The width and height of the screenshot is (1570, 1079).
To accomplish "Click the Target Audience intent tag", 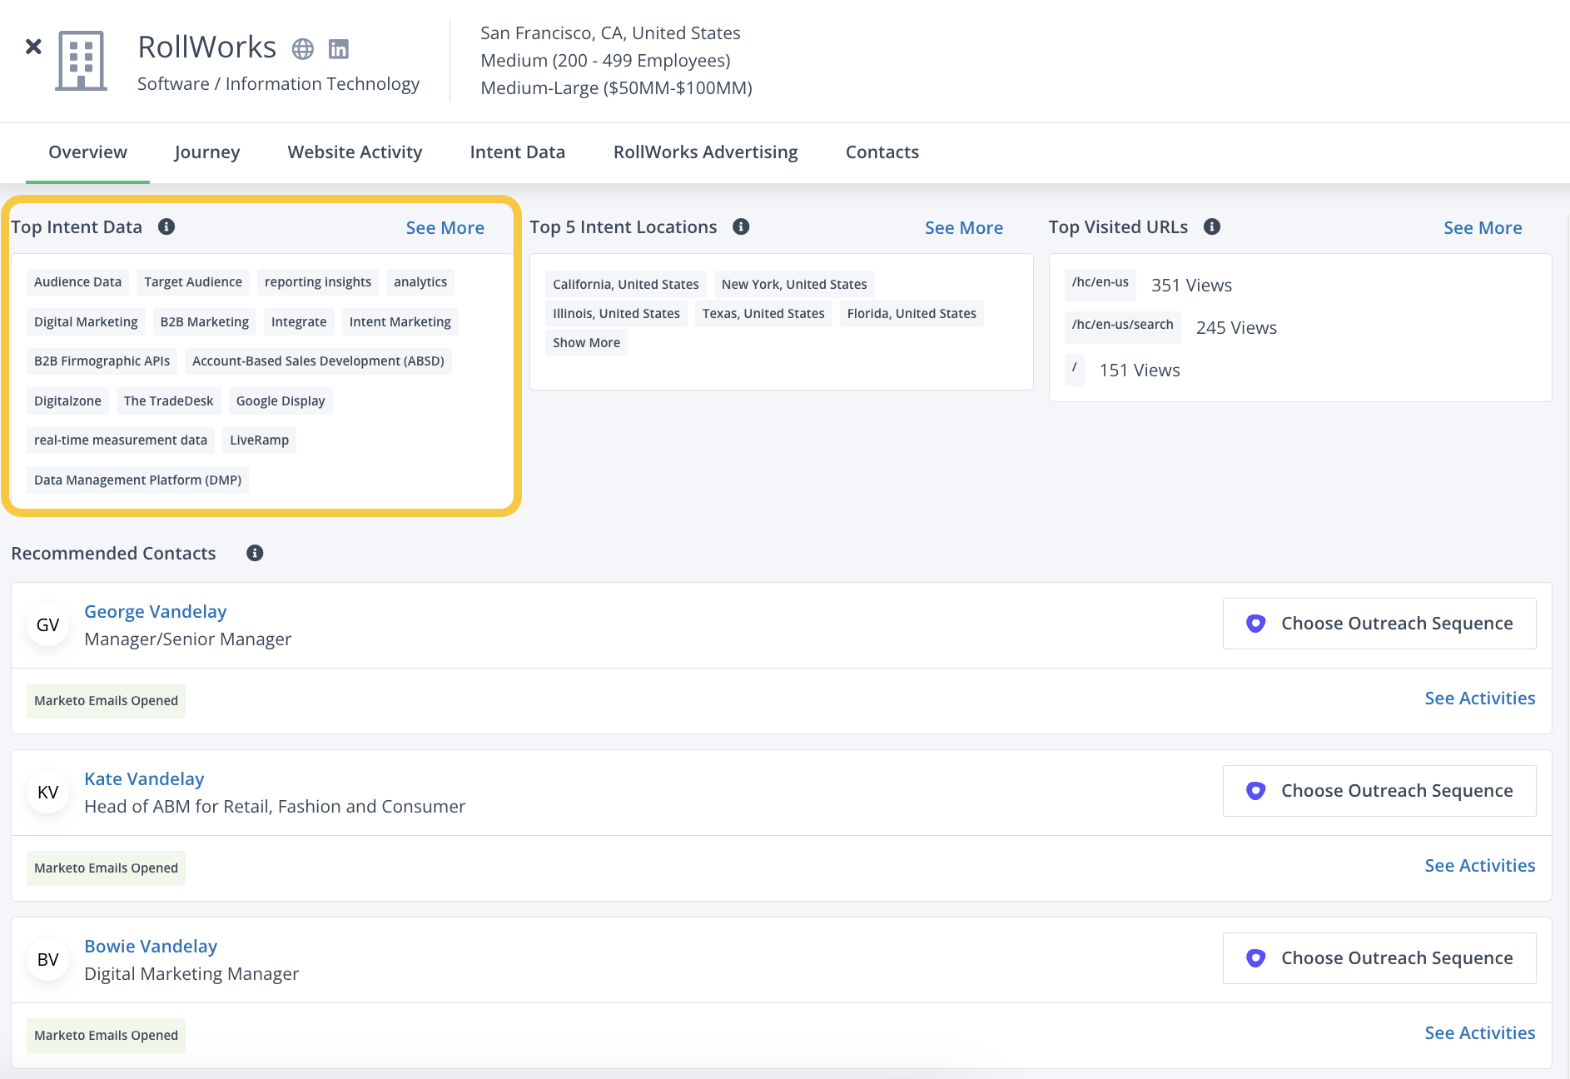I will pyautogui.click(x=193, y=282).
